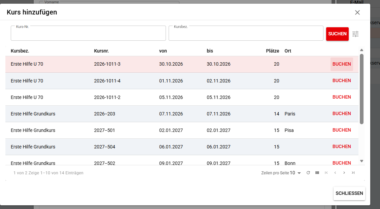This screenshot has width=380, height=209.
Task: Click the start date 02.01.2027
Action: click(171, 130)
